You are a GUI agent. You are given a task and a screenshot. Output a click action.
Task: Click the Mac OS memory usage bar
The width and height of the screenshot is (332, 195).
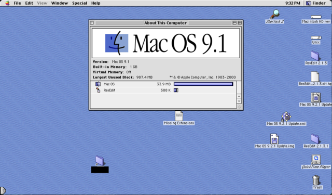tap(203, 84)
